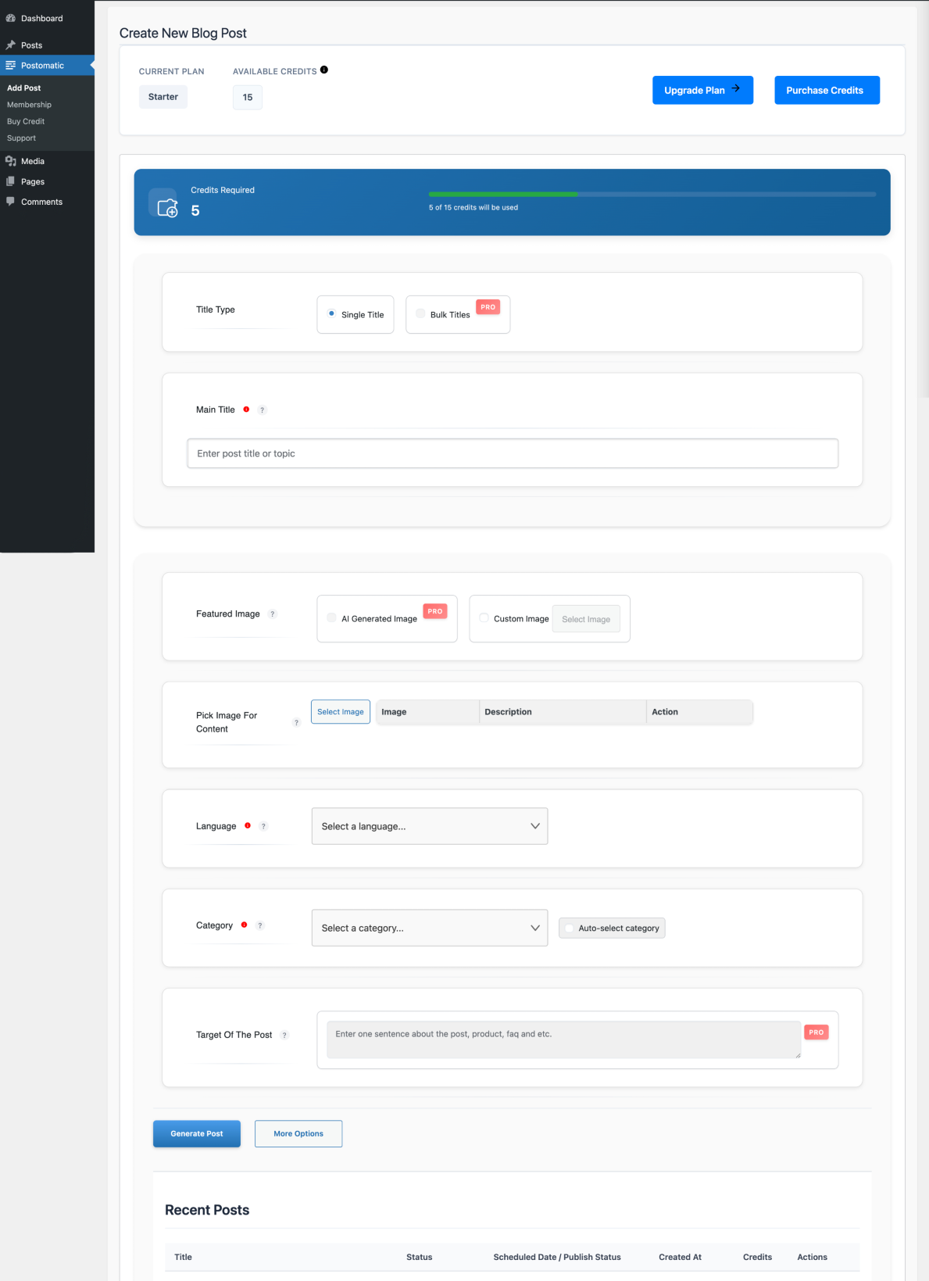This screenshot has width=929, height=1281.
Task: Click More Options to expand settings
Action: (x=298, y=1133)
